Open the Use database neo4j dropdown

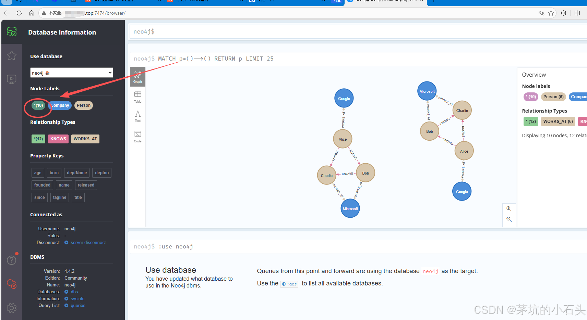[x=72, y=73]
